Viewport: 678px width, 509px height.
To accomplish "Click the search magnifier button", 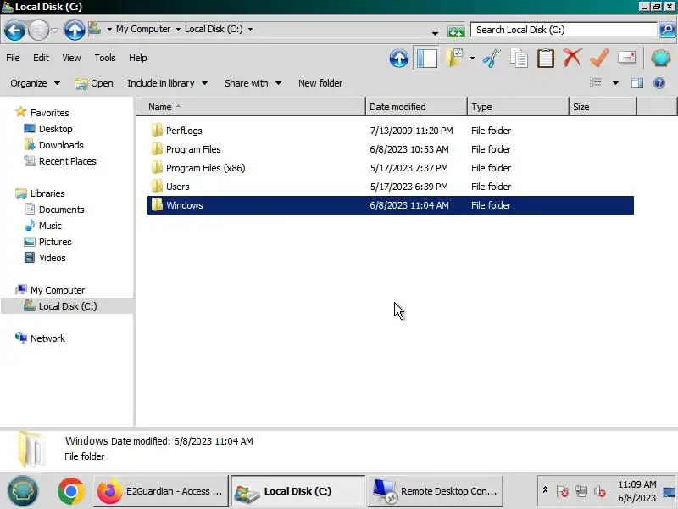I will pos(667,30).
